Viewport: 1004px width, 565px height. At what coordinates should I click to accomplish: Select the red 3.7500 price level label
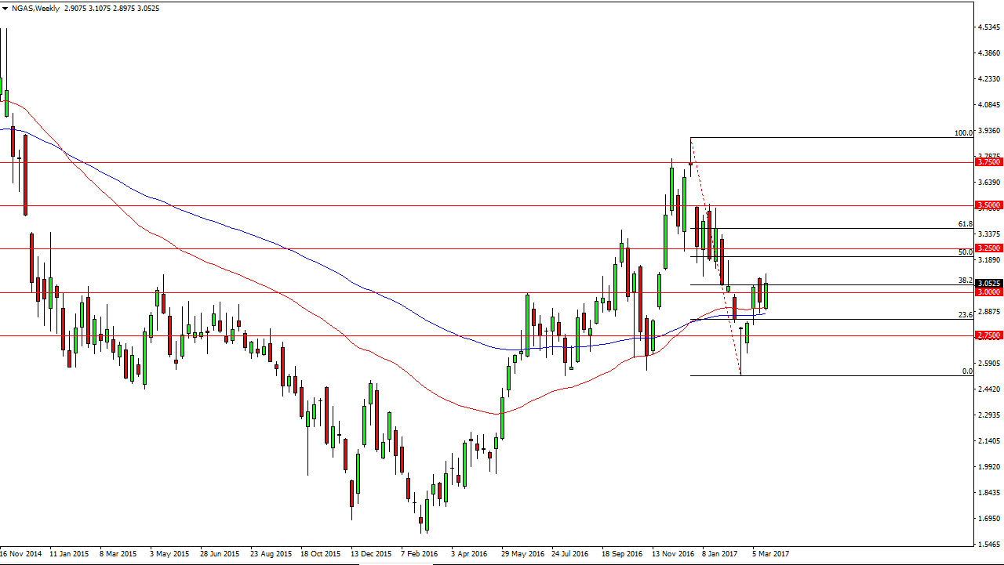[x=988, y=162]
